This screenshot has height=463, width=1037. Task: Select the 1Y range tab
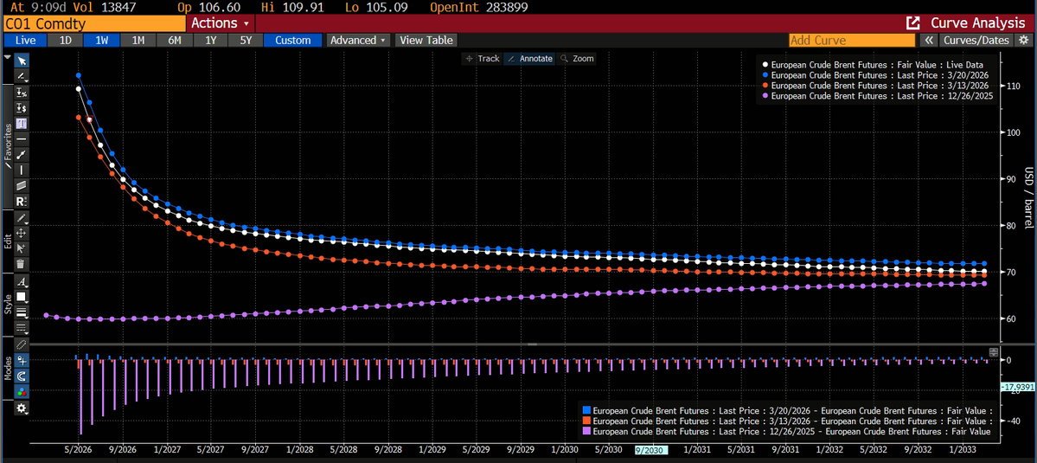point(210,41)
